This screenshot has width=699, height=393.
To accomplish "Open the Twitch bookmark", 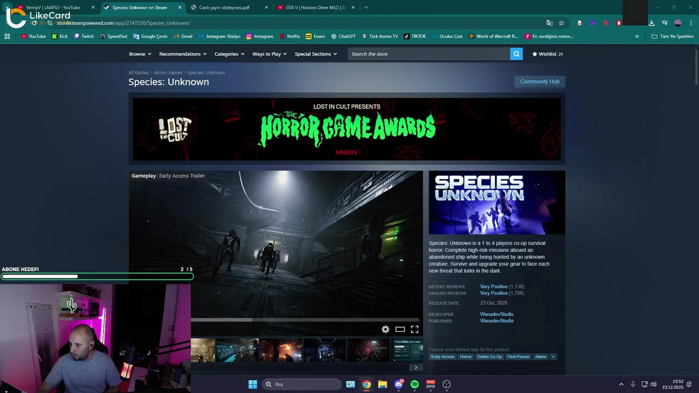I will point(84,37).
